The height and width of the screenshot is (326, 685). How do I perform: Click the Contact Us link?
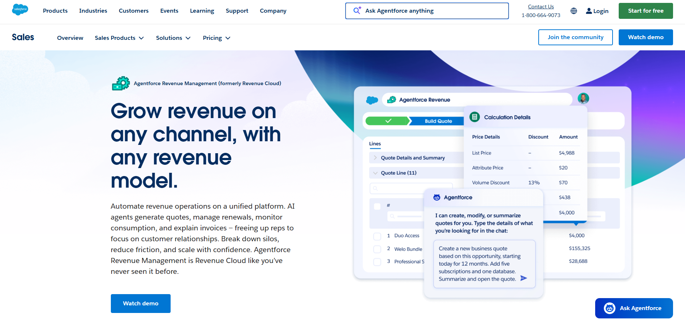pos(541,7)
